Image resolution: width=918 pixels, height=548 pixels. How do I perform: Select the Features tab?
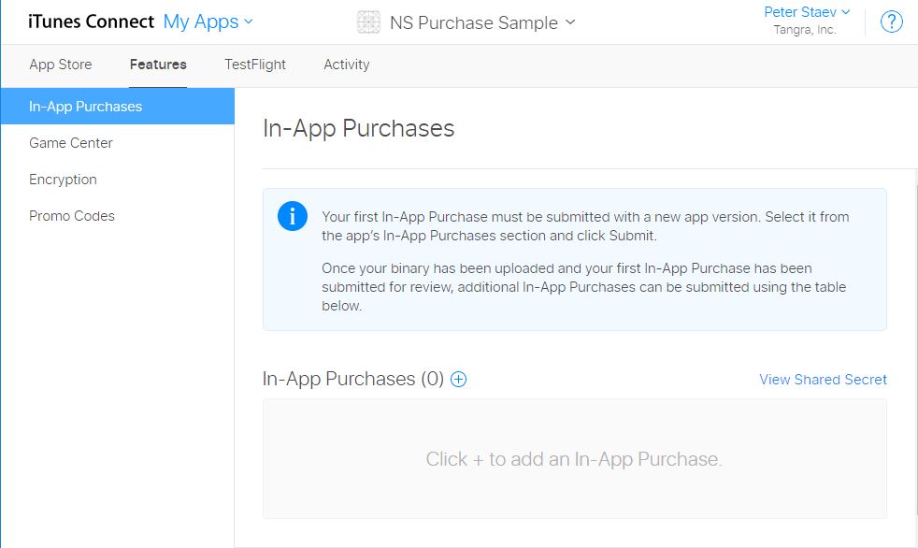[158, 65]
